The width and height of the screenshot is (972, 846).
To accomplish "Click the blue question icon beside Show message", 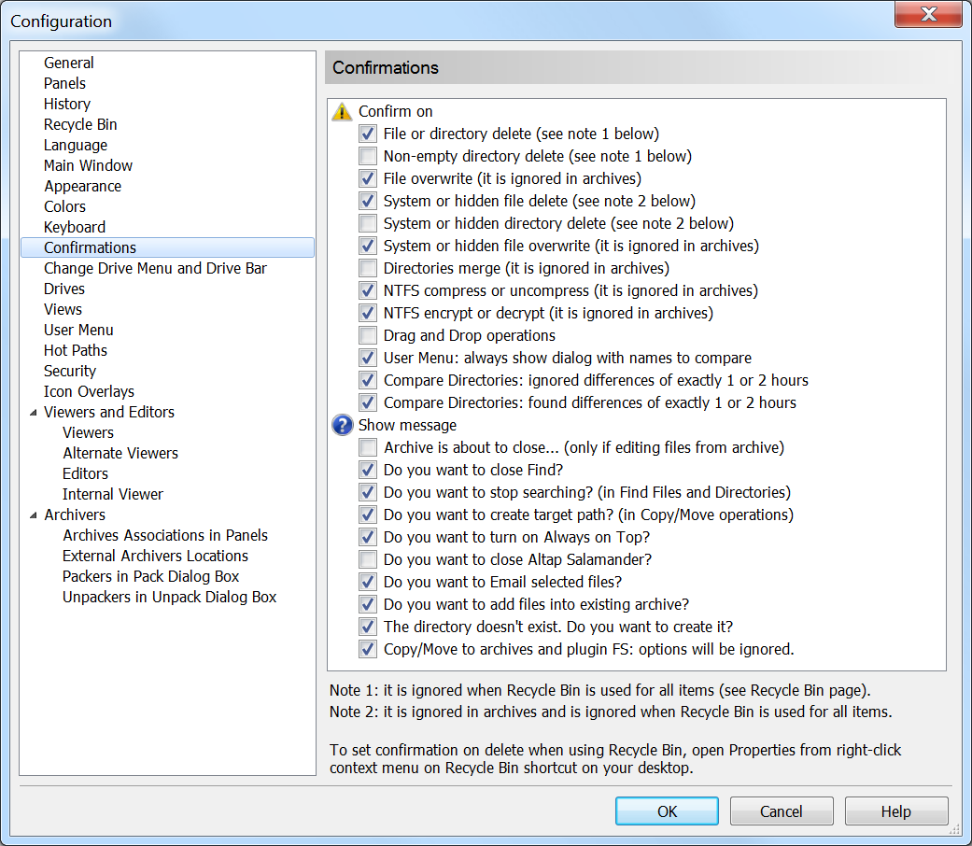I will pos(343,426).
